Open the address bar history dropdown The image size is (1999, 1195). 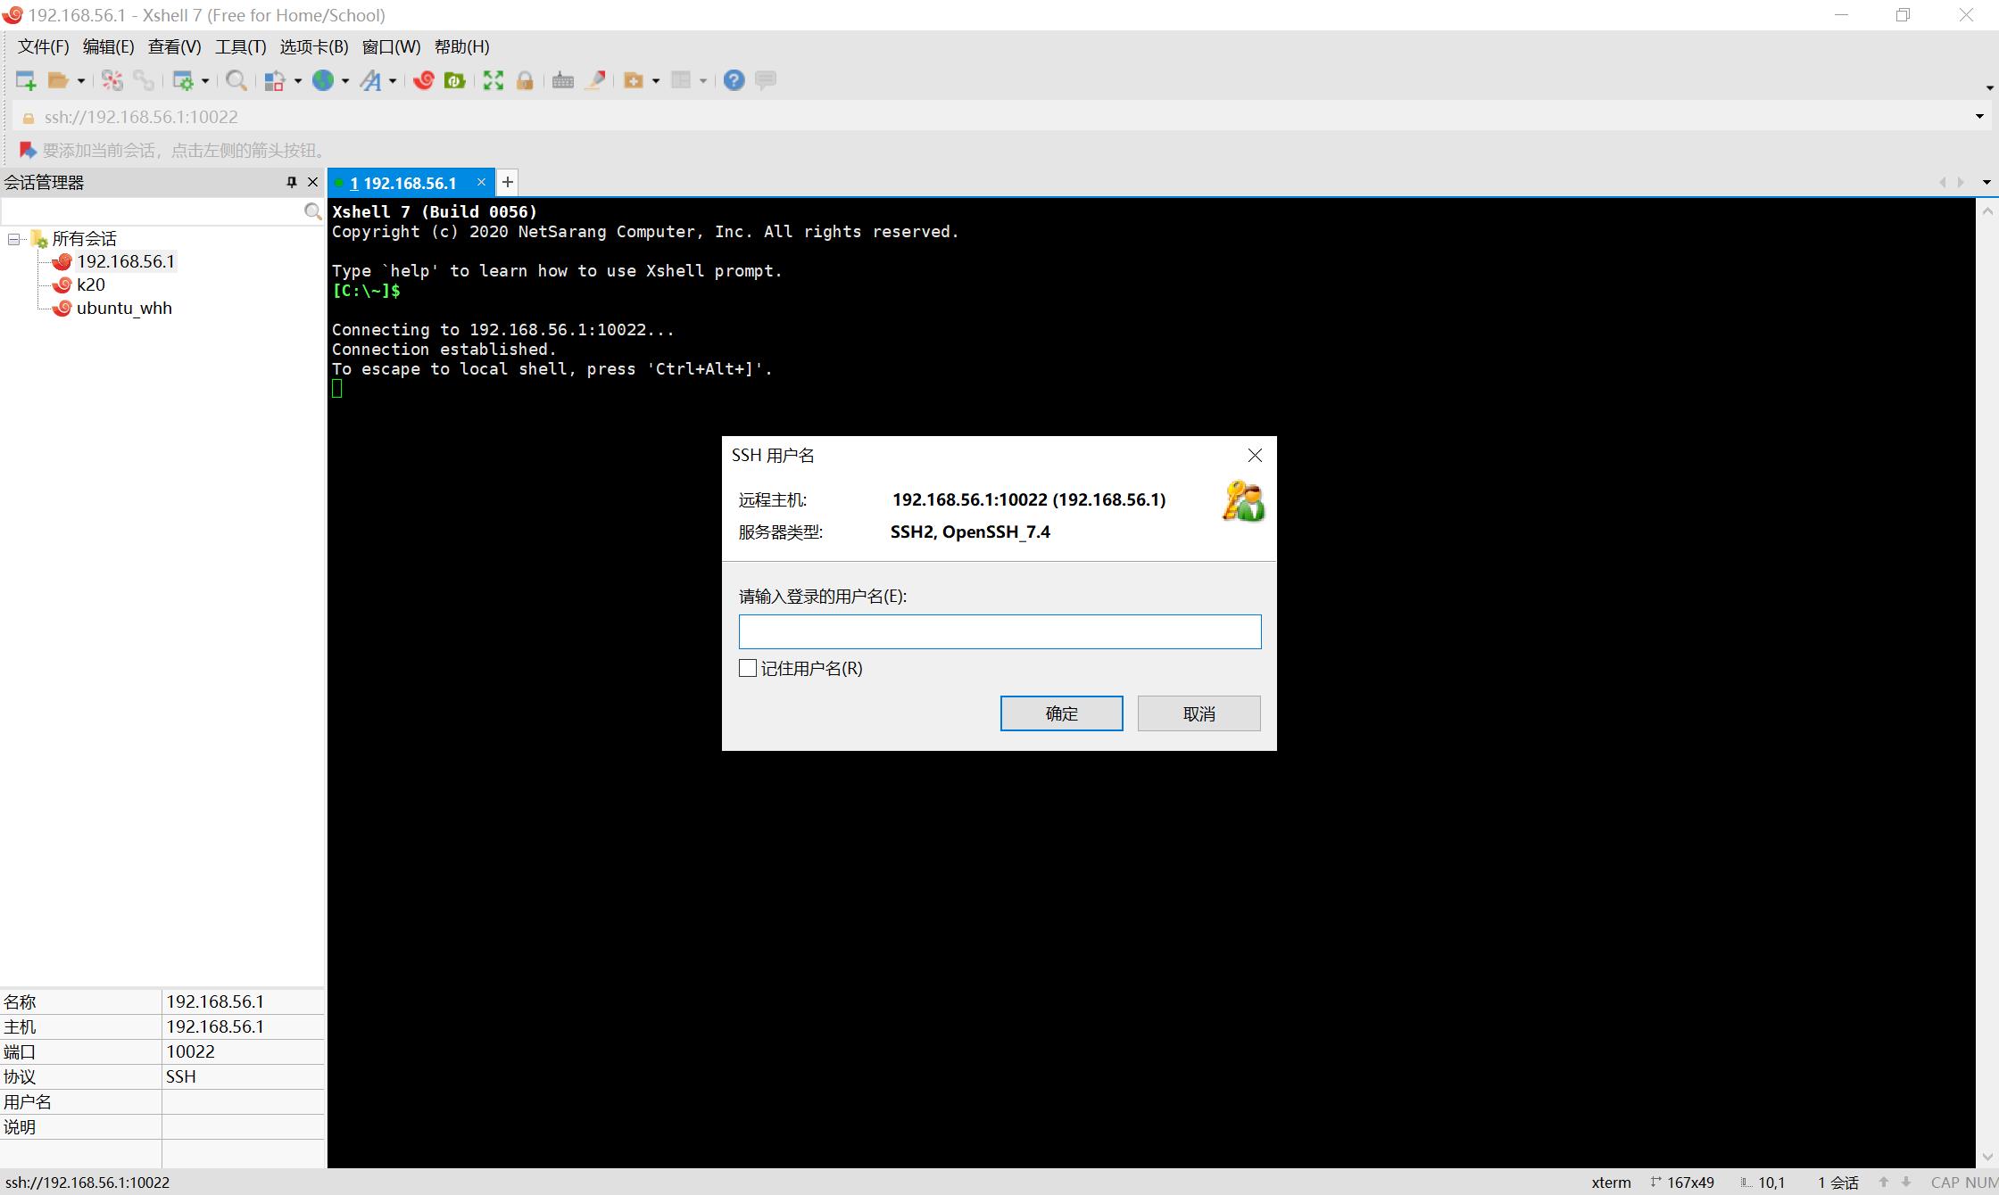coord(1979,117)
